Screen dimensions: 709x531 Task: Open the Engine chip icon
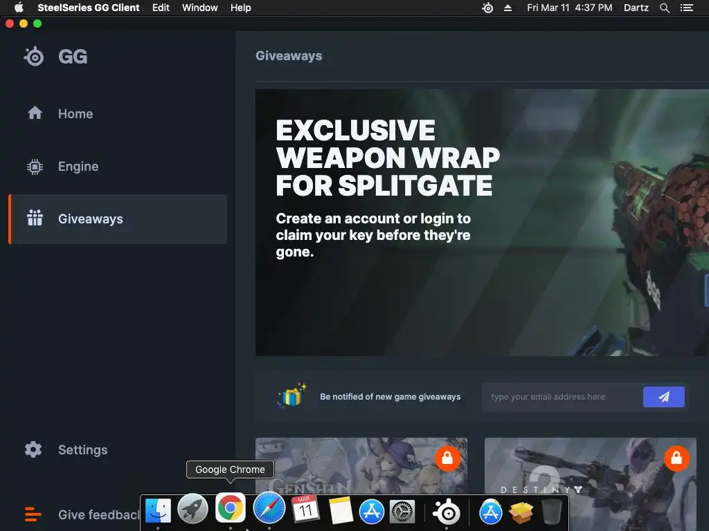click(x=35, y=167)
